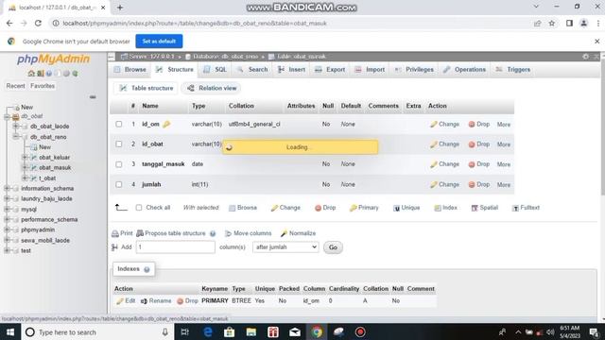
Task: Reload the browser page
Action: (38, 23)
